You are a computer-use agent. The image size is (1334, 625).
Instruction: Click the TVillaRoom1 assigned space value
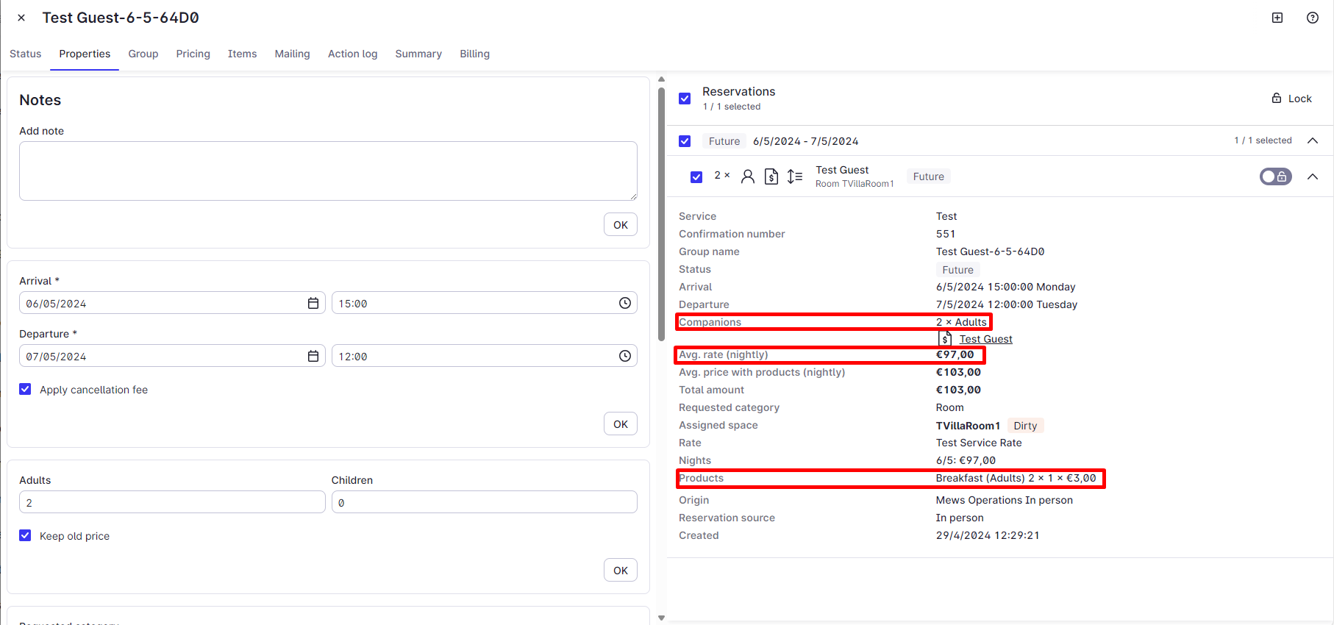coord(968,426)
